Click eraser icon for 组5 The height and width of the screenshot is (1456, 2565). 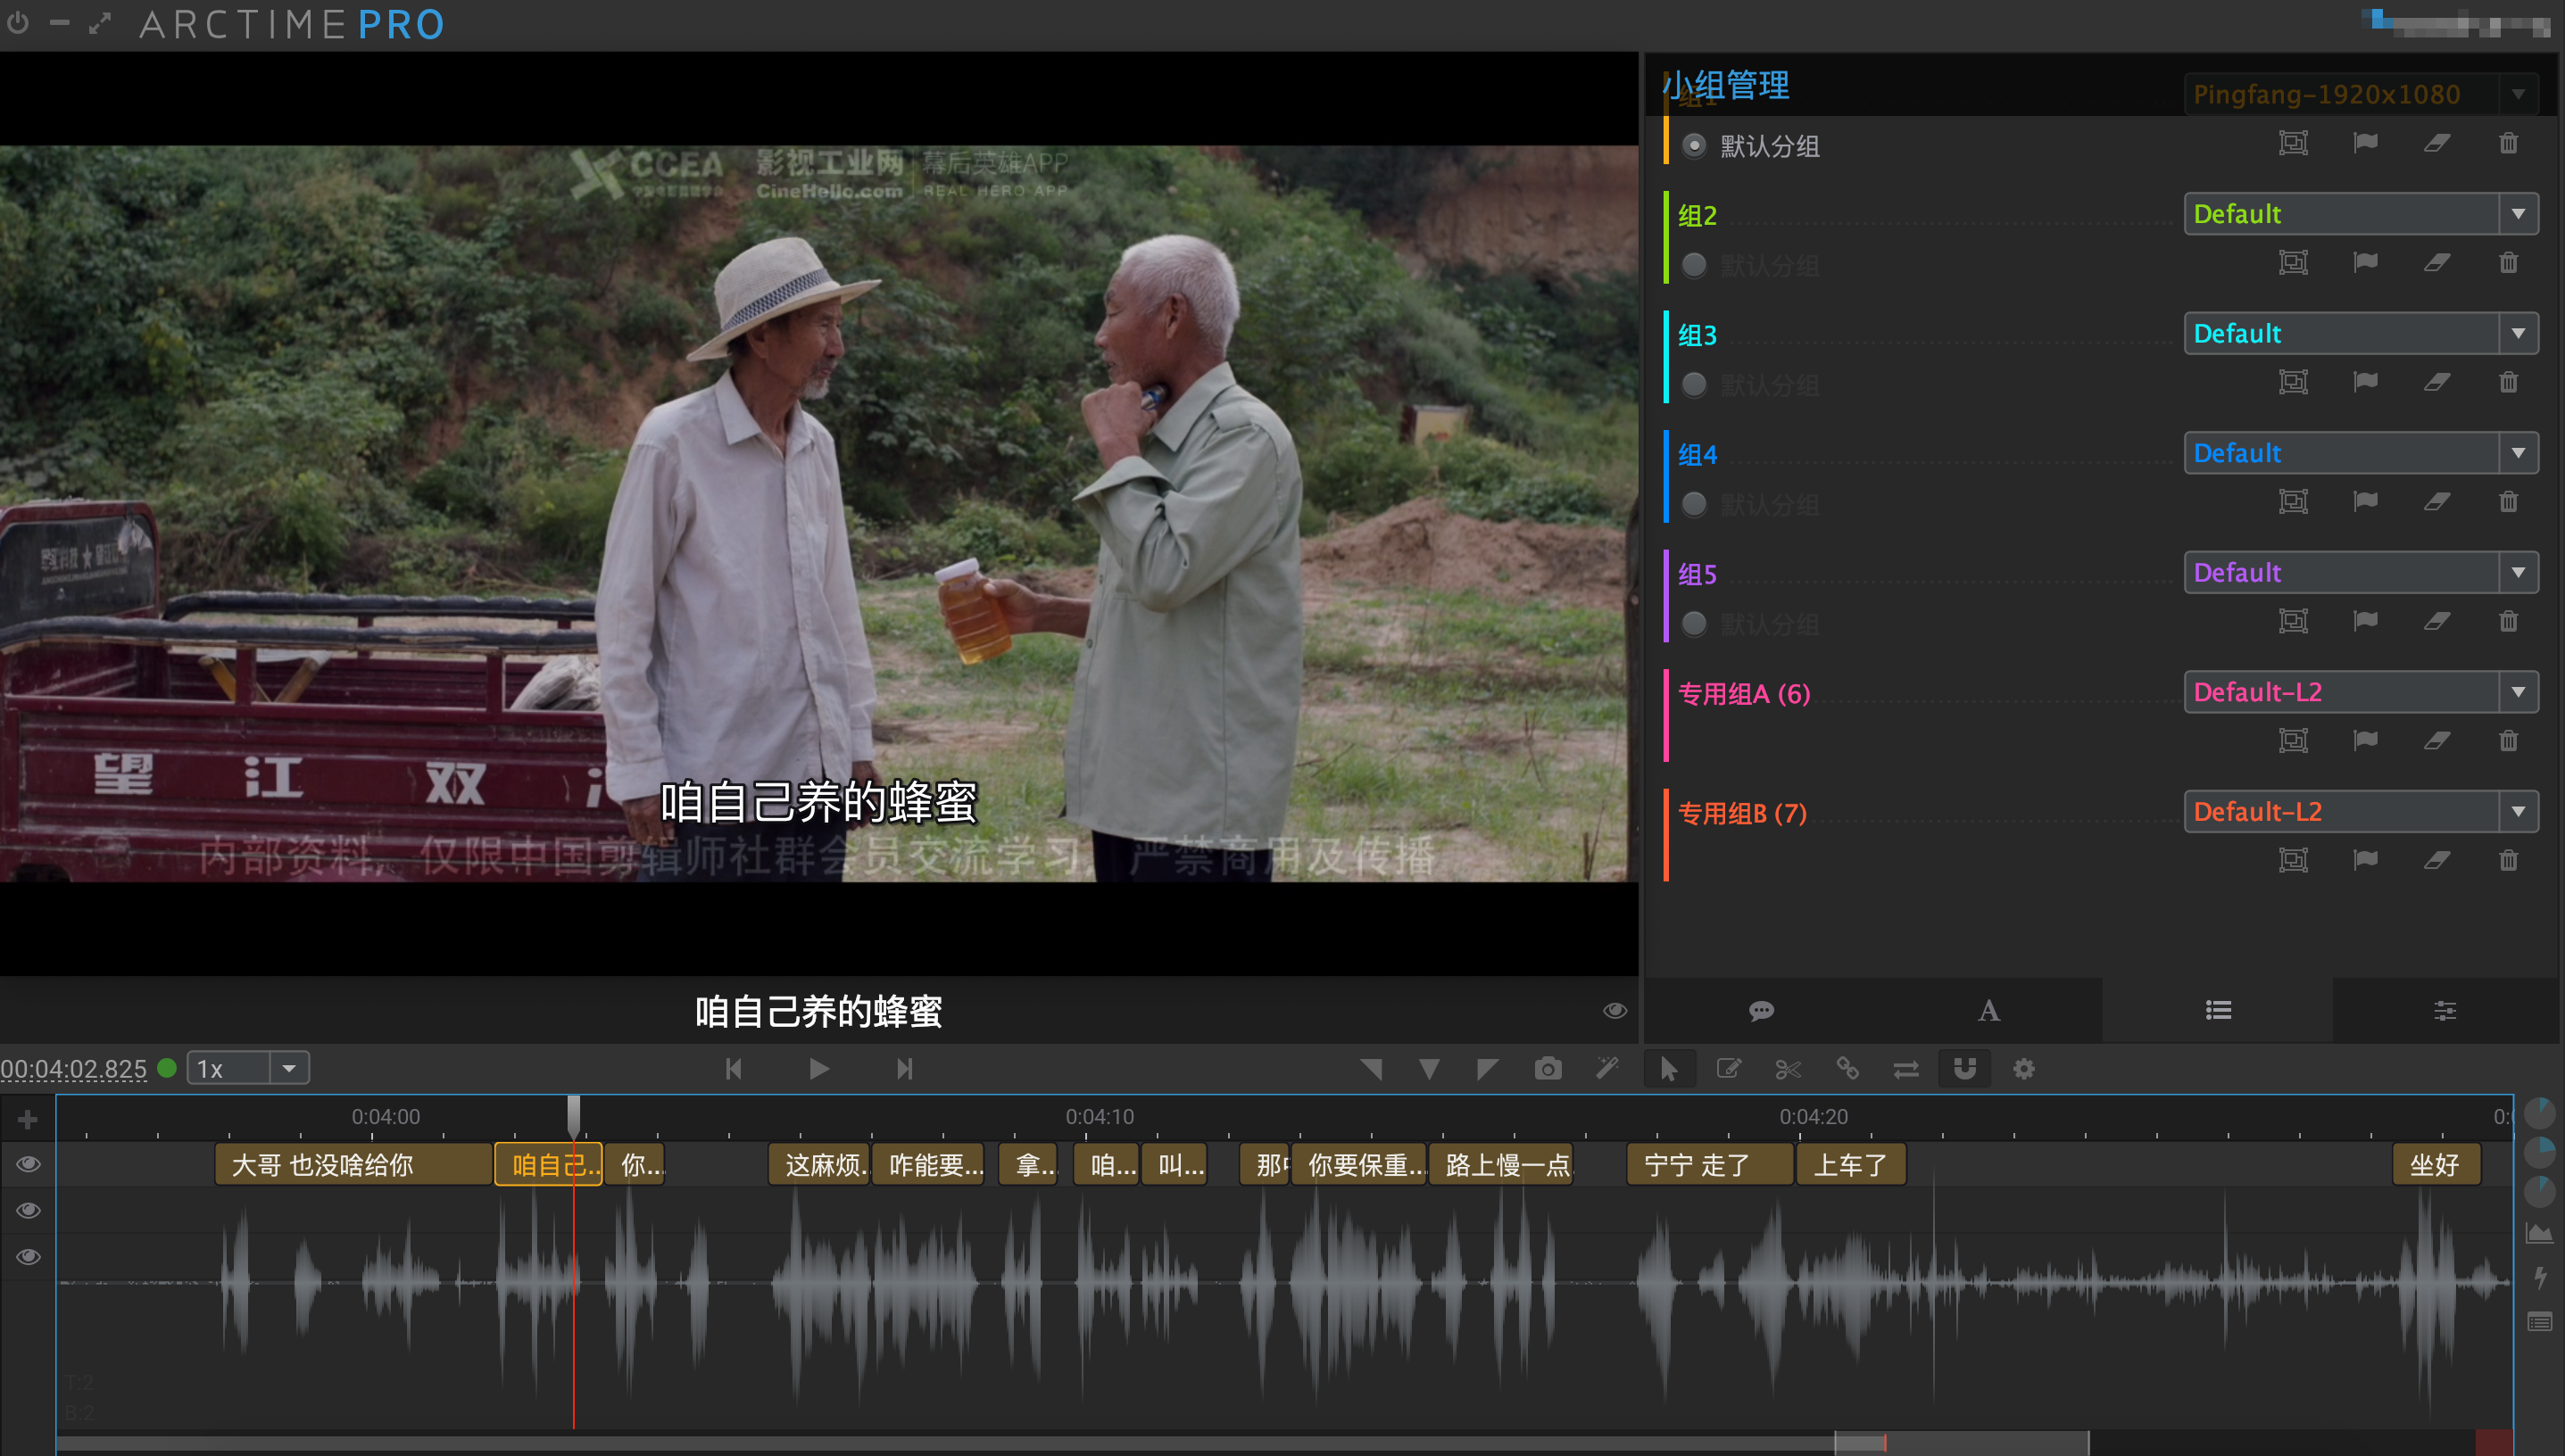[x=2436, y=622]
